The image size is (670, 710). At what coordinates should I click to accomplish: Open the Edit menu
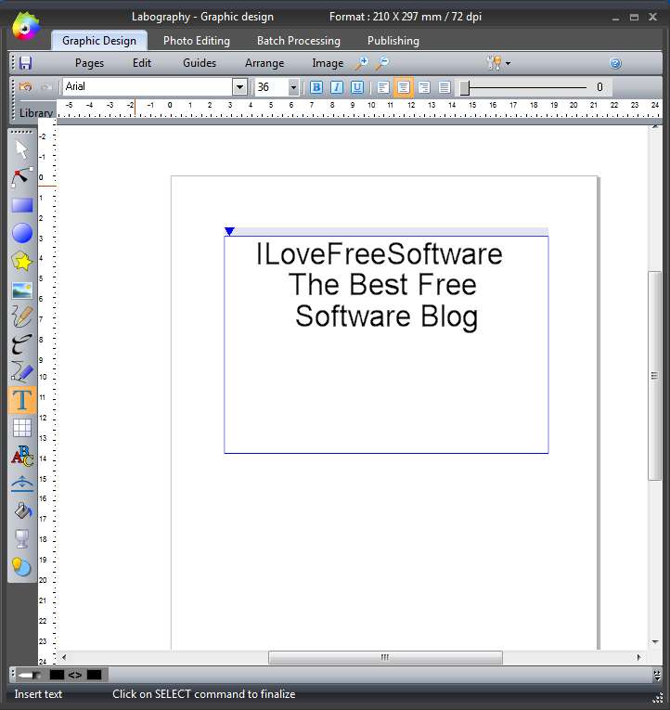coord(142,63)
